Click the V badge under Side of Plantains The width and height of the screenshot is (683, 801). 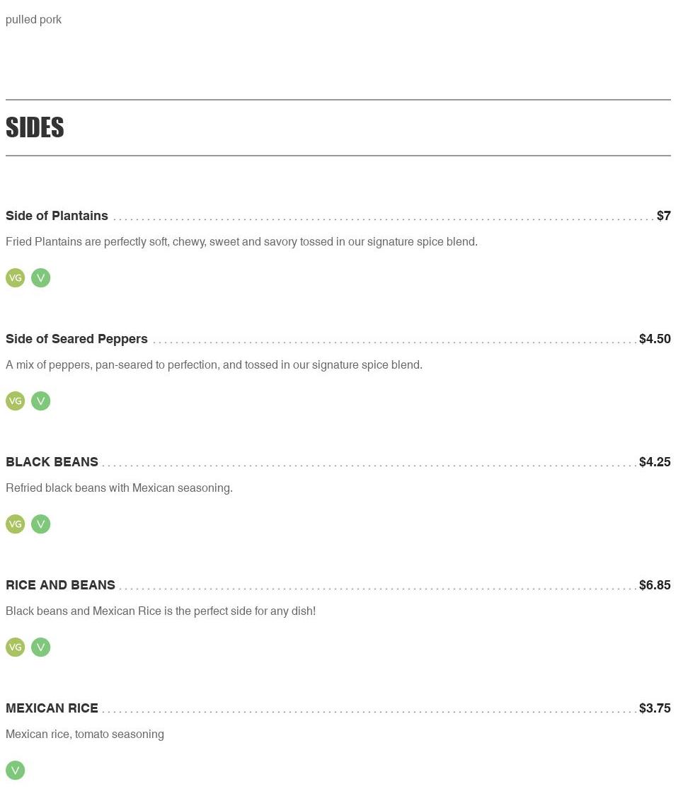tap(41, 278)
